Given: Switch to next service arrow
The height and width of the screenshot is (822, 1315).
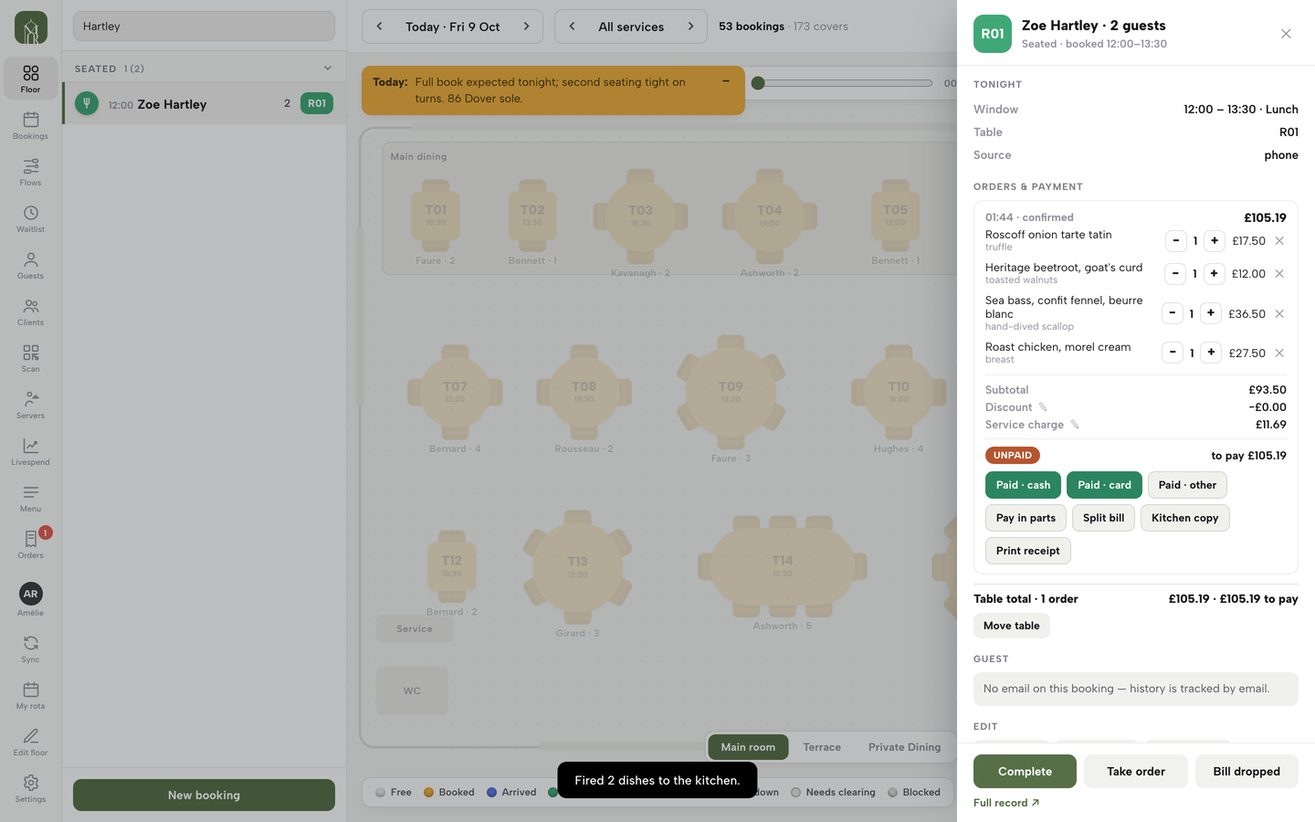Looking at the screenshot, I should pyautogui.click(x=690, y=26).
